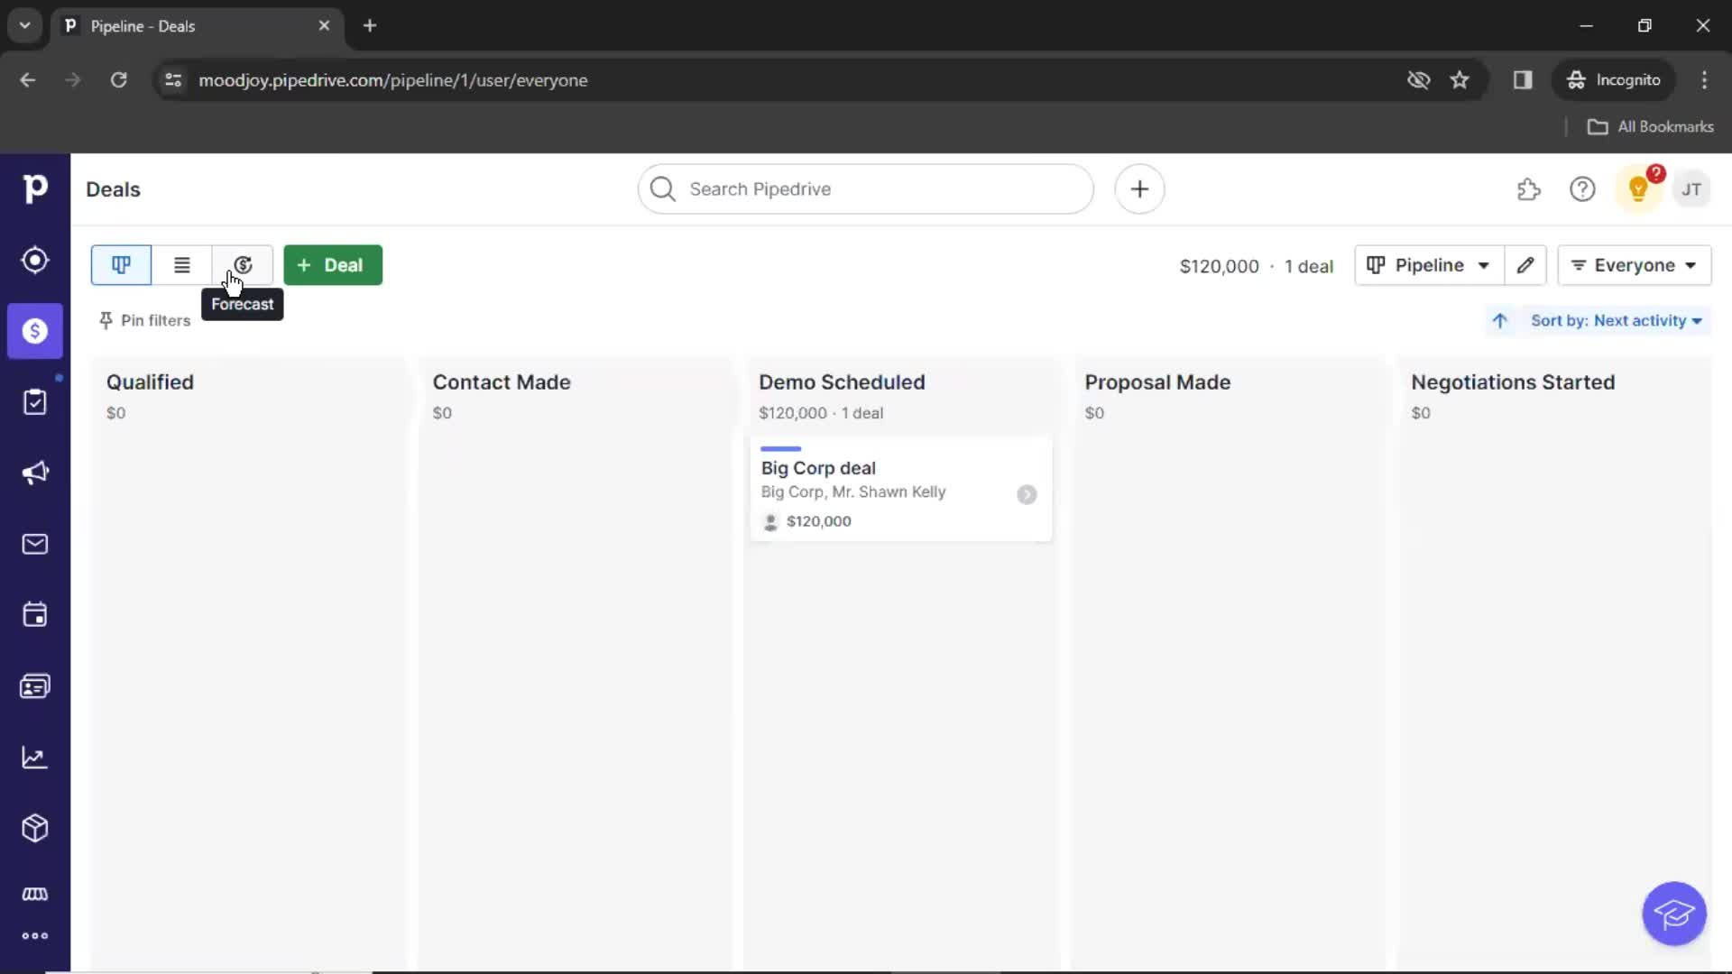Select Help icon
Screen dimensions: 1732x974
pyautogui.click(x=1582, y=189)
